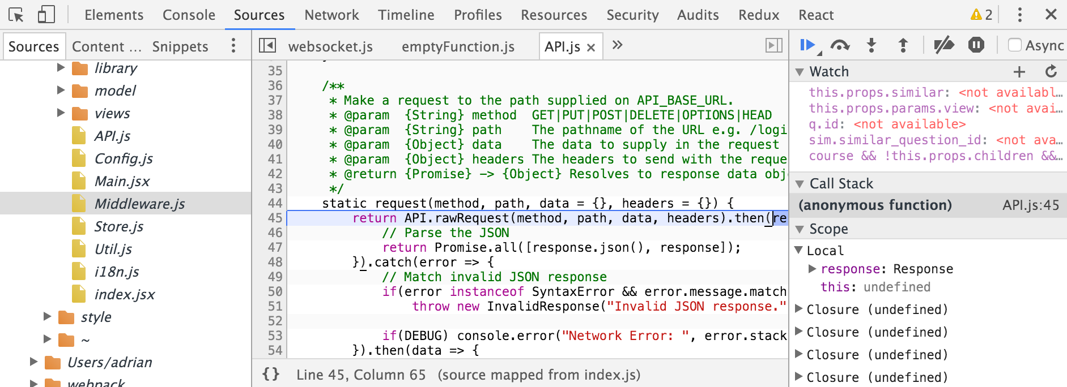Screen dimensions: 1067x387
Task: Click line number 48 in the gutter
Action: pos(275,262)
